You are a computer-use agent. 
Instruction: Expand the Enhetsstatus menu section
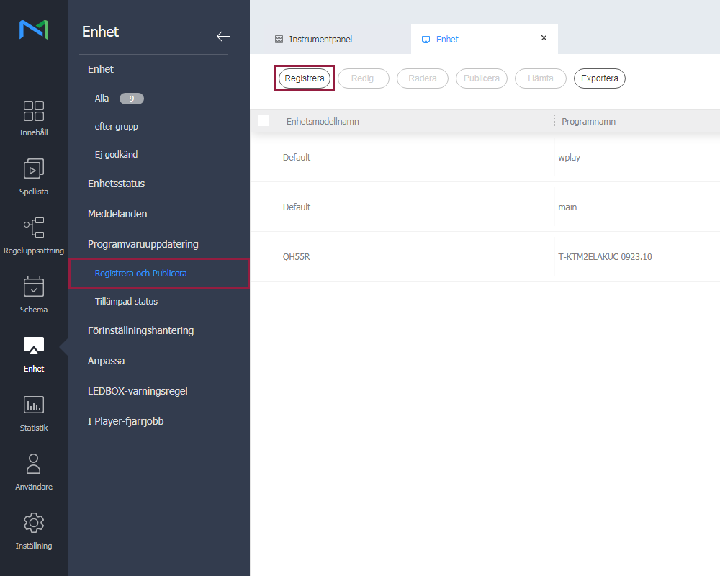(x=116, y=184)
